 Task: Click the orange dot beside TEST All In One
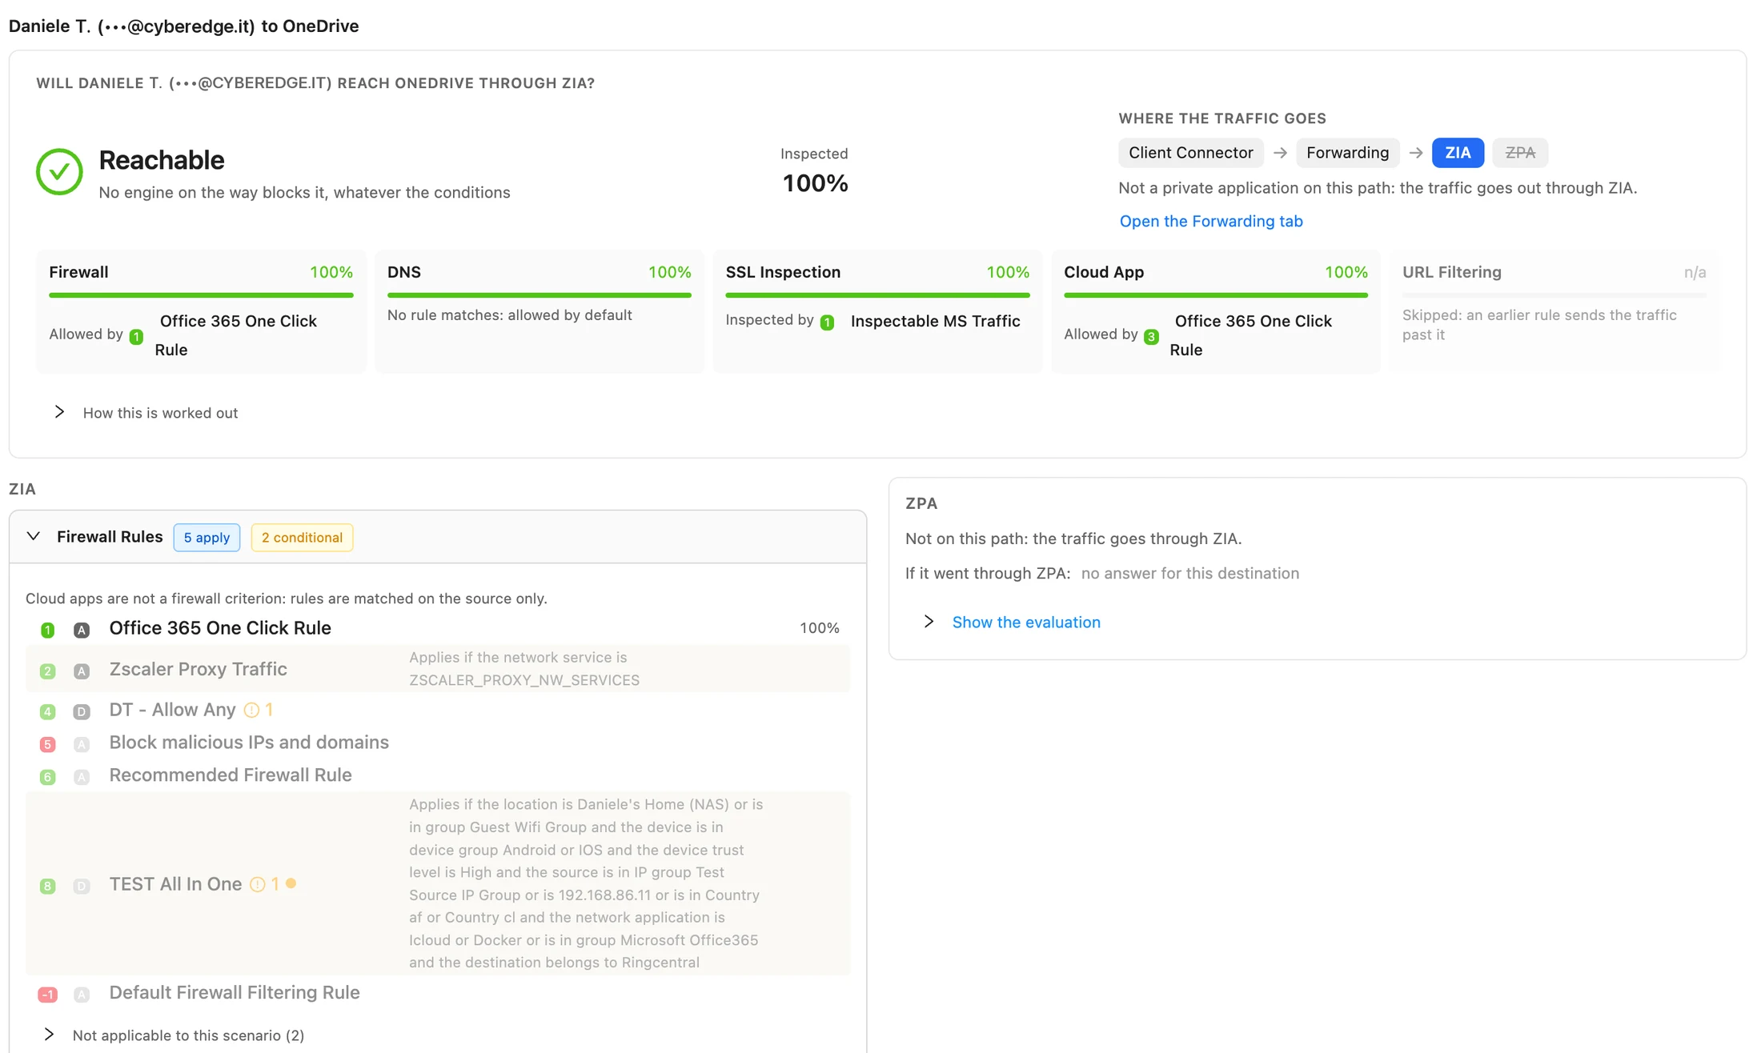(x=291, y=883)
